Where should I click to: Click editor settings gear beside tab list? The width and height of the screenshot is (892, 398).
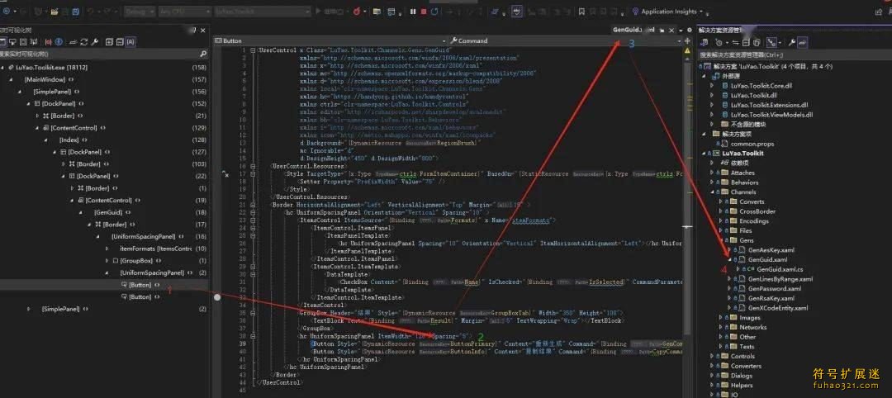[690, 30]
